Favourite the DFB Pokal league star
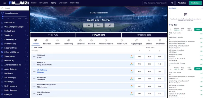203x98 pixels. [32, 47]
